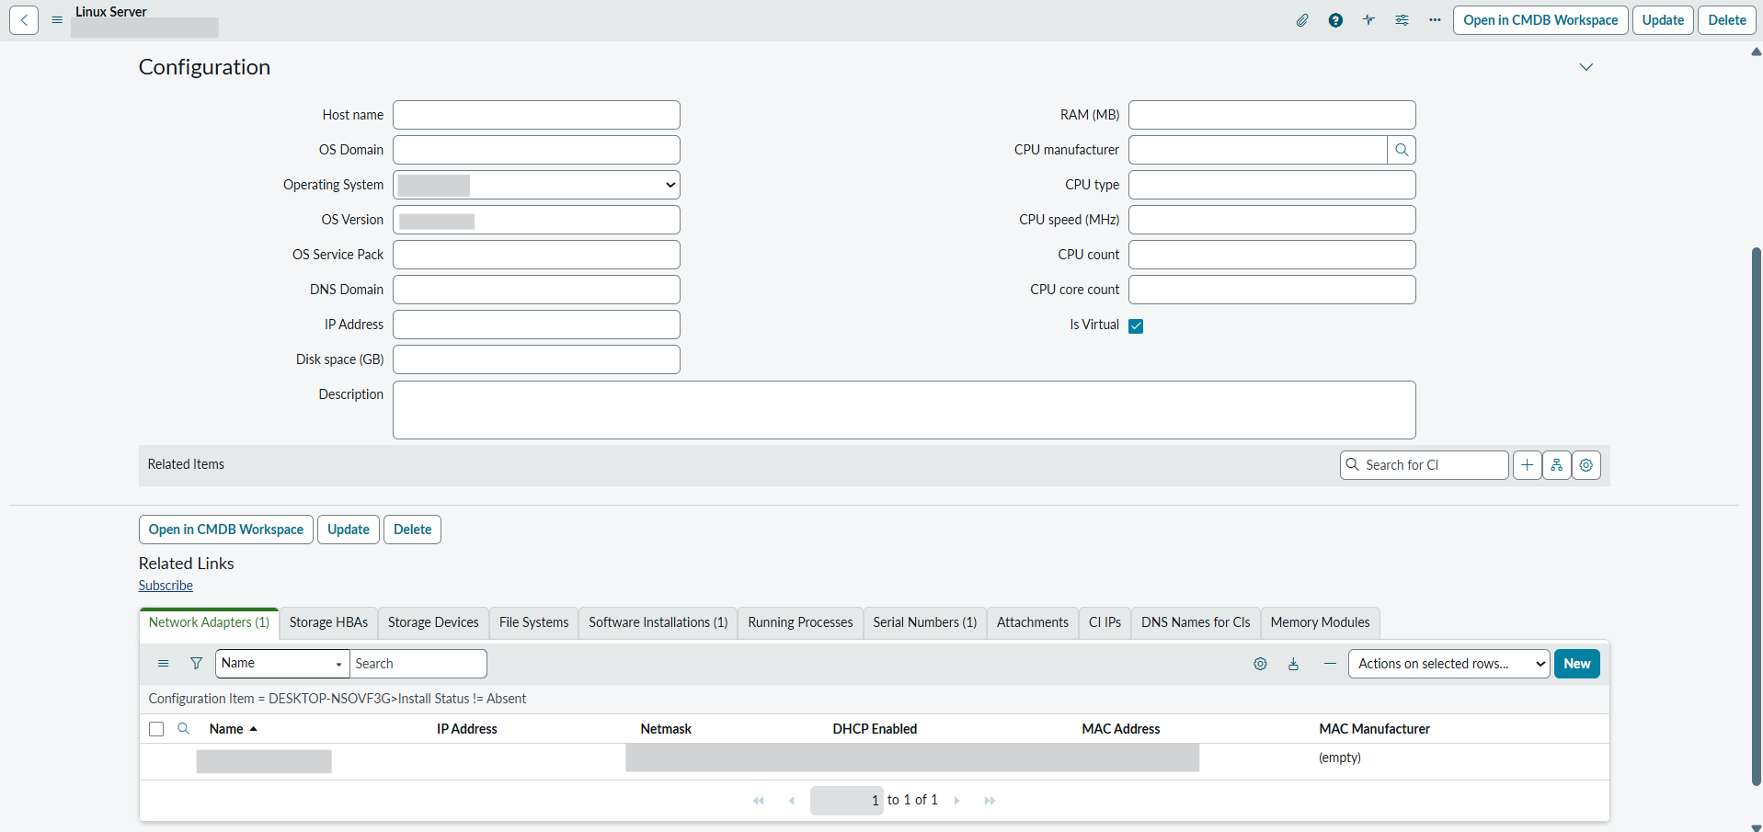Personalize list columns with gear icon
This screenshot has height=832, width=1763.
pyautogui.click(x=1260, y=664)
